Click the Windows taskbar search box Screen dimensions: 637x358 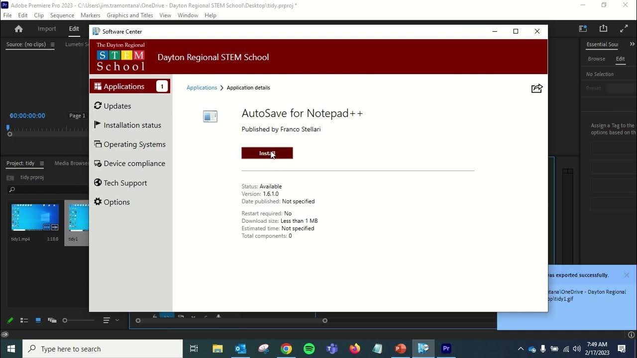(103, 349)
